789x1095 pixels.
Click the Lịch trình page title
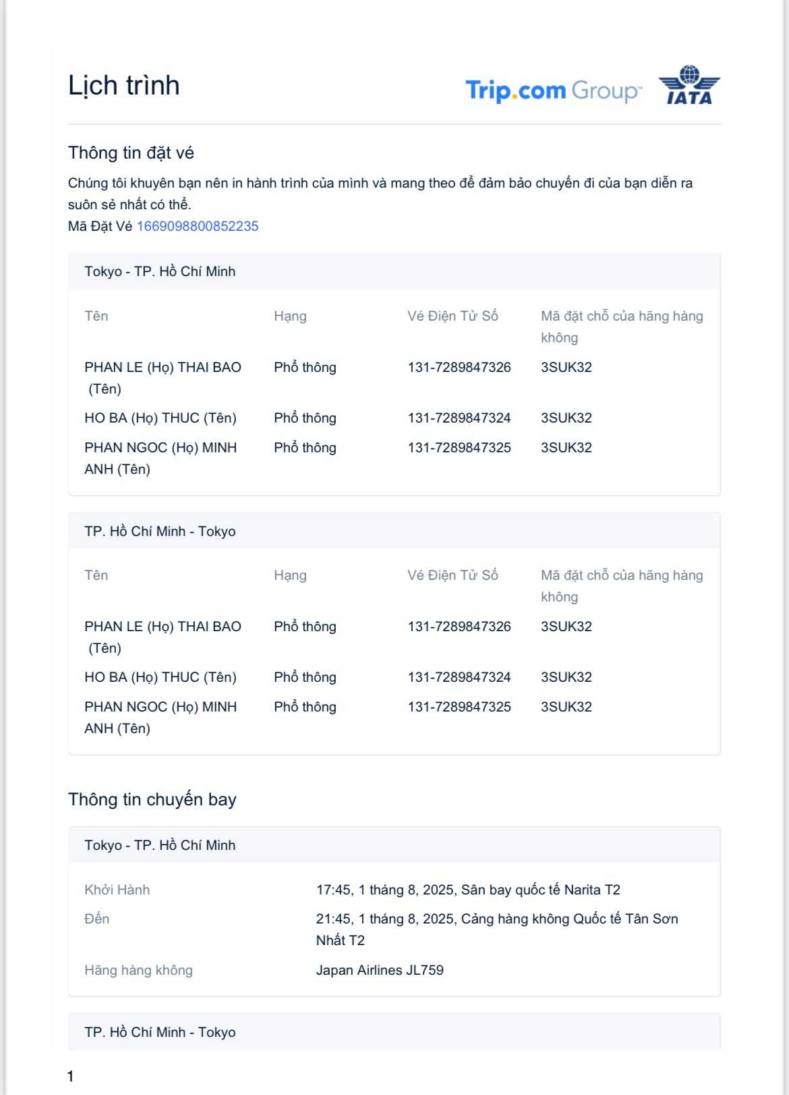pyautogui.click(x=124, y=86)
